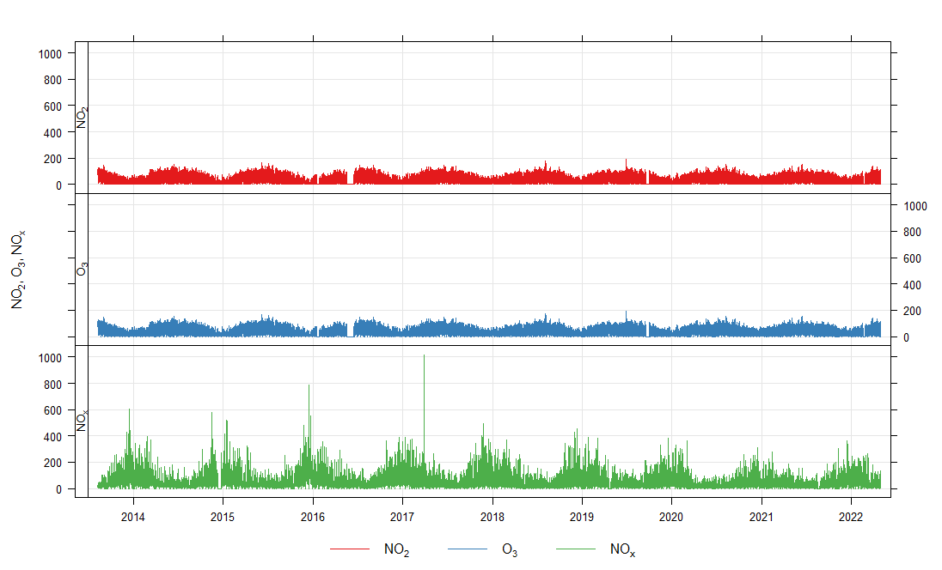Screen dimensions: 942x570
Task: Select the 400 tick label of the NOx panel
Action: pyautogui.click(x=52, y=437)
